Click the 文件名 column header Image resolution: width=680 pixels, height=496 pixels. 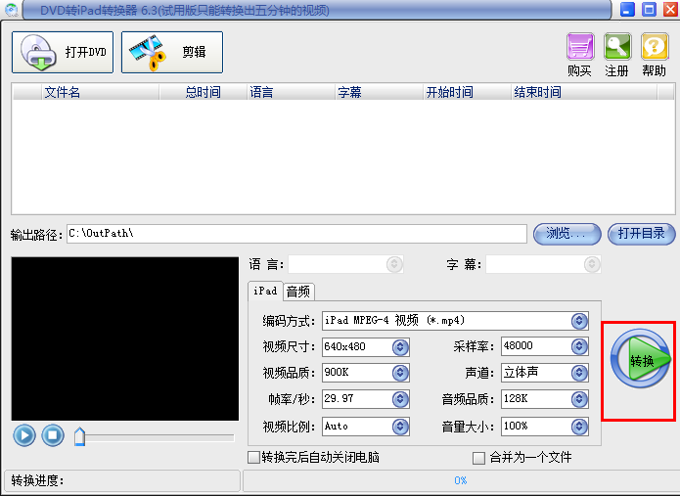(x=101, y=92)
